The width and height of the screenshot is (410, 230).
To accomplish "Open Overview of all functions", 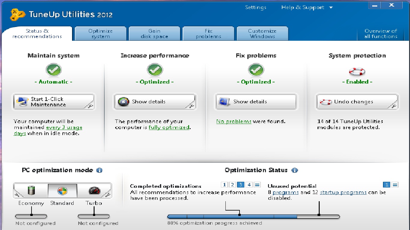I will coord(381,34).
